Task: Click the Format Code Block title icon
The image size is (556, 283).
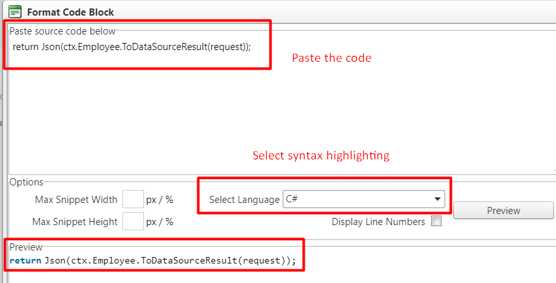Action: tap(14, 12)
